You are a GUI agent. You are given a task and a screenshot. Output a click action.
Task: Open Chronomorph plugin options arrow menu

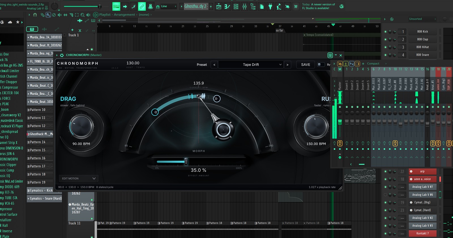coord(57,55)
